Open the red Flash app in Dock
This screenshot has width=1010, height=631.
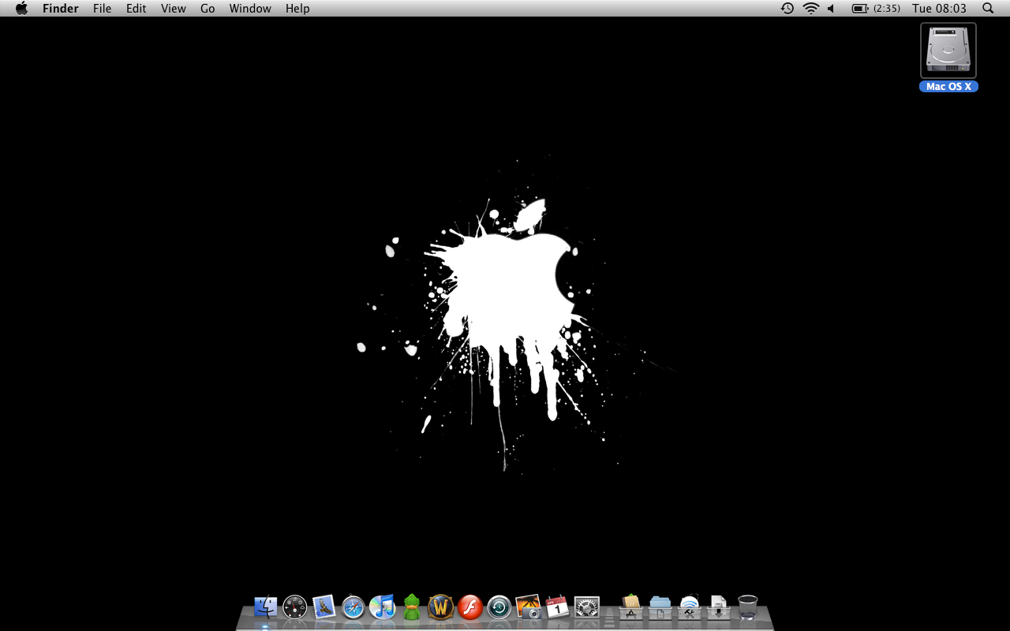470,607
